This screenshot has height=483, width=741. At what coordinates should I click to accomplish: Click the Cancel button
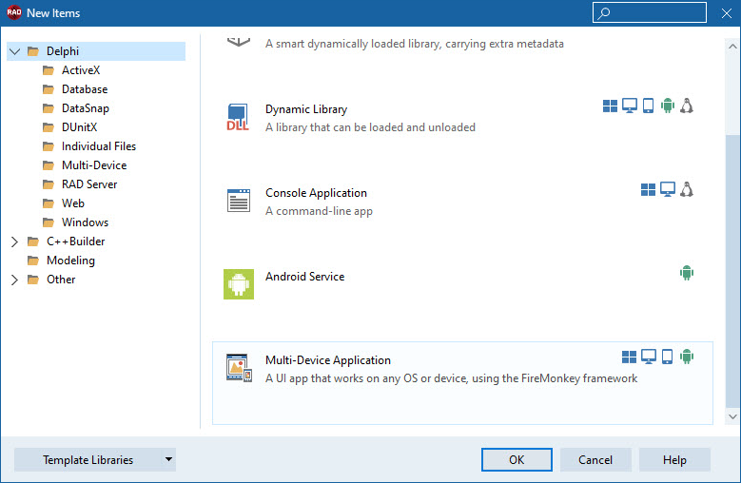point(595,459)
